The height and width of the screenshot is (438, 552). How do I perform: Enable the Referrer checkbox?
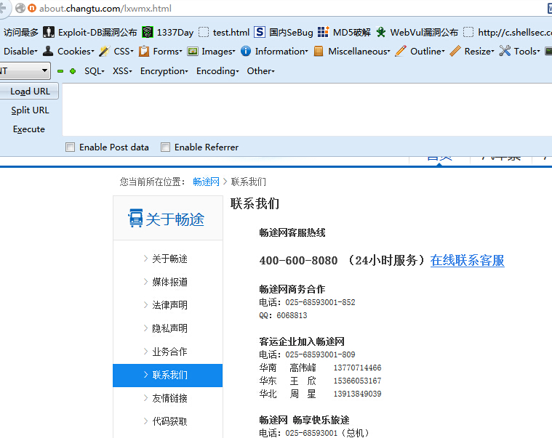point(165,147)
